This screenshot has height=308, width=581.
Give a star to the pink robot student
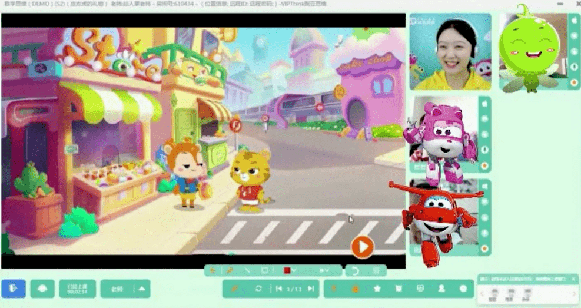click(484, 165)
